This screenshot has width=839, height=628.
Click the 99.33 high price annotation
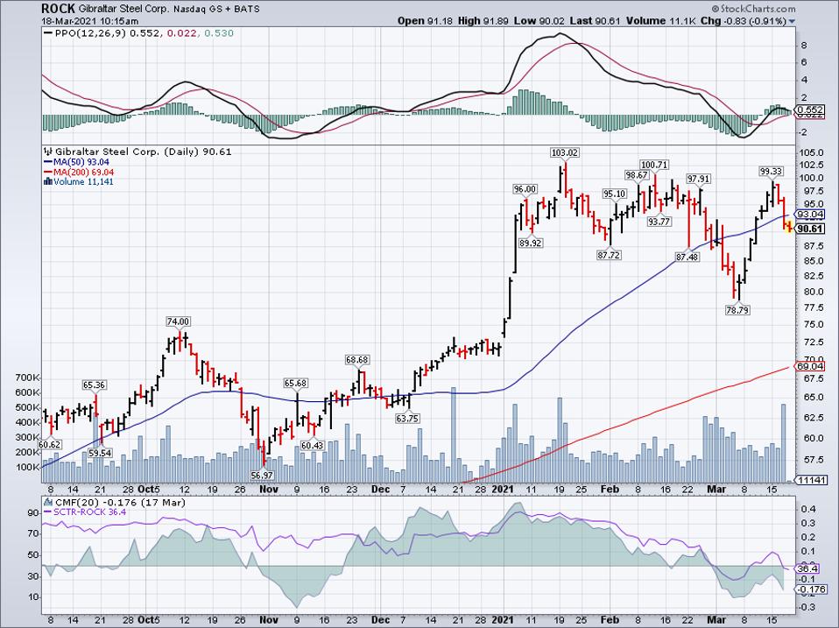click(x=771, y=172)
